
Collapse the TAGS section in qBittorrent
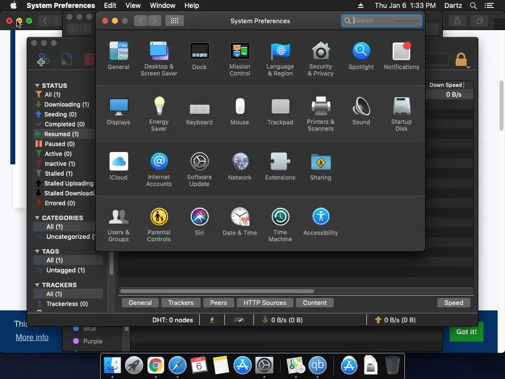click(37, 251)
